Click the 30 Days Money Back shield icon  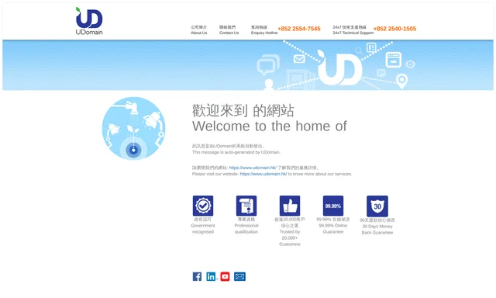377,206
